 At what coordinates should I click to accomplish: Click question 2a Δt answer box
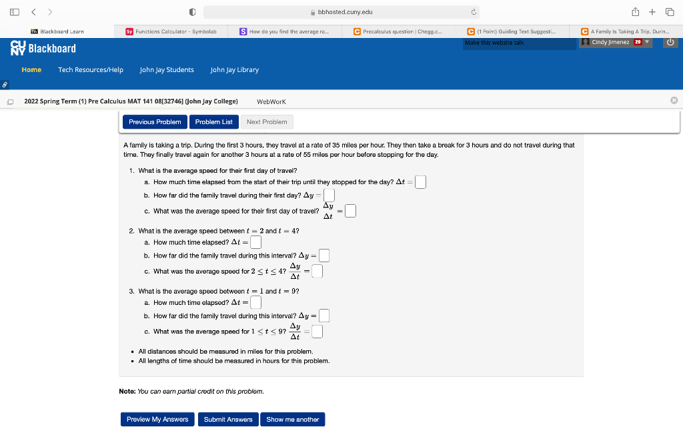click(x=255, y=242)
